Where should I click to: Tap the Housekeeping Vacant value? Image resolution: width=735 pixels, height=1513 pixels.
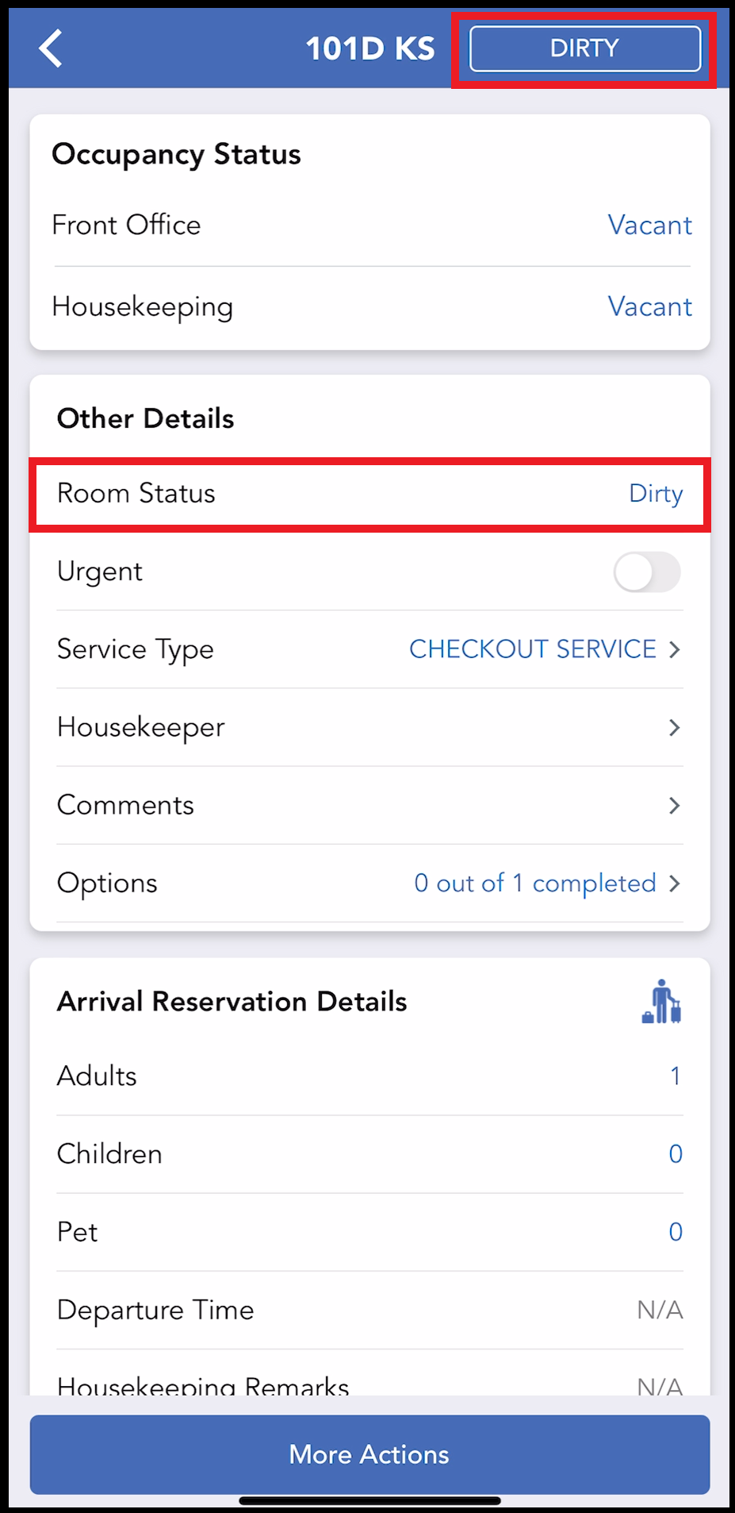point(649,306)
